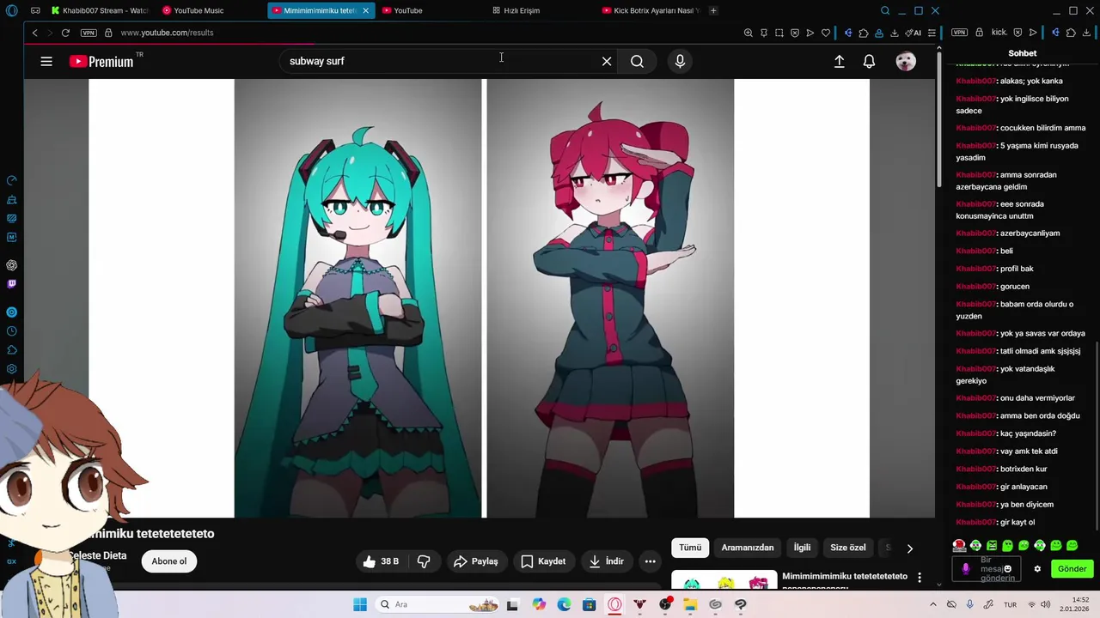The image size is (1100, 618).
Task: Share the video via Paylaş
Action: pos(476,561)
